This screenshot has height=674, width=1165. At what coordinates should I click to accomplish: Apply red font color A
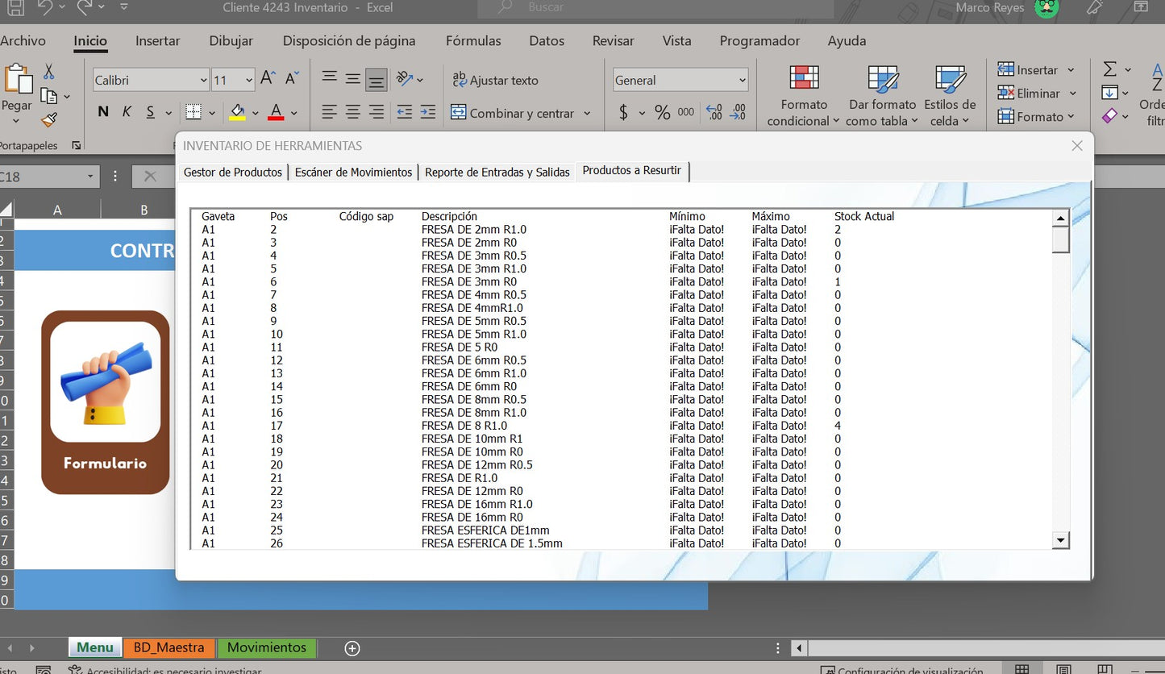click(276, 112)
